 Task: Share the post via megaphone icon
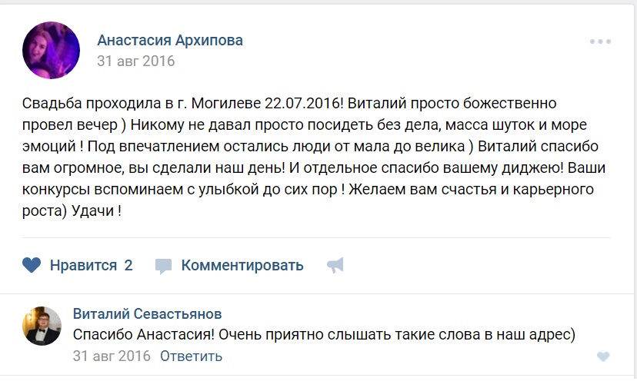pyautogui.click(x=335, y=266)
